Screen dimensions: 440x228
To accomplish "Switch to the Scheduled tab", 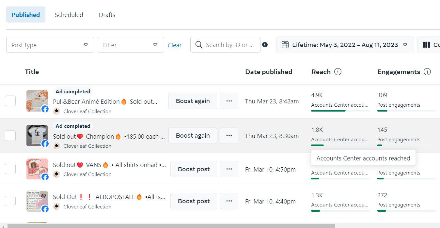I will pyautogui.click(x=69, y=15).
